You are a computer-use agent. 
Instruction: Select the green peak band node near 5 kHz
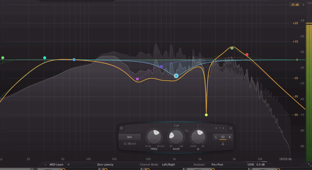(x=232, y=48)
